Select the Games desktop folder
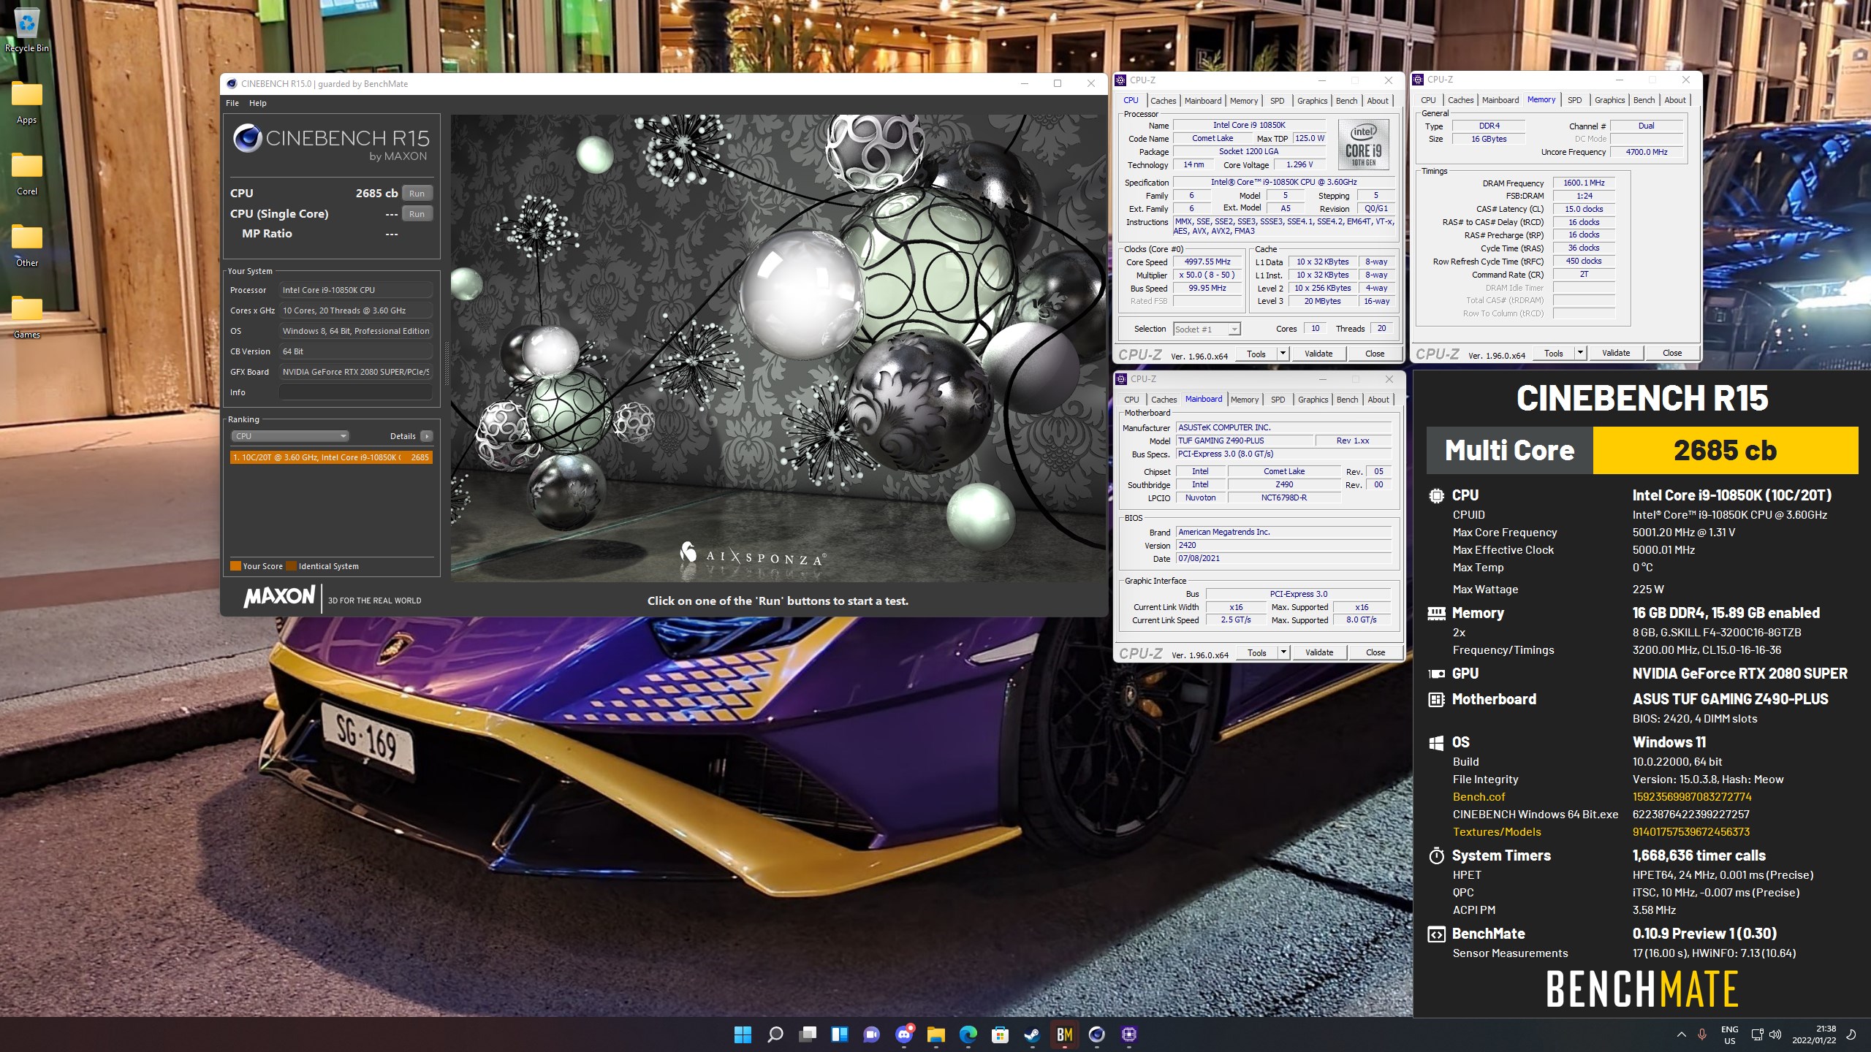This screenshot has width=1871, height=1052. 26,317
